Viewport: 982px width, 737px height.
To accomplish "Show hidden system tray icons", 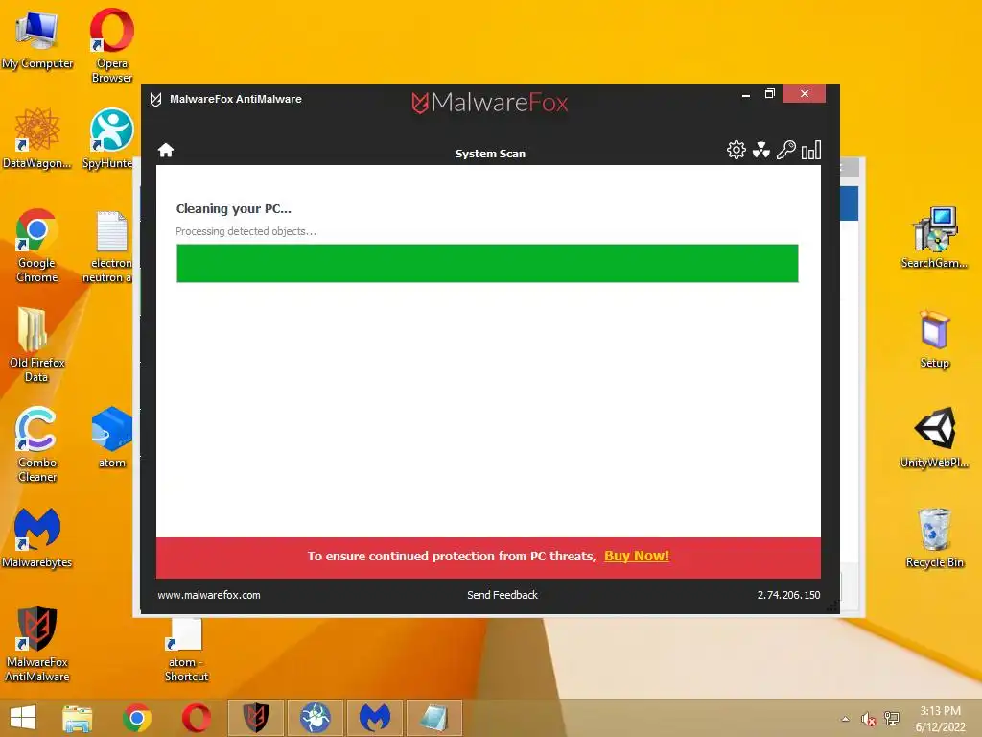I will coord(845,719).
